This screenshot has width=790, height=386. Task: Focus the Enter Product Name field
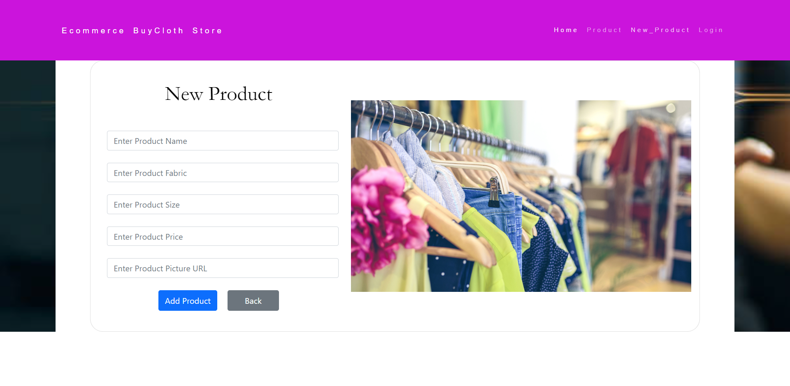[223, 141]
